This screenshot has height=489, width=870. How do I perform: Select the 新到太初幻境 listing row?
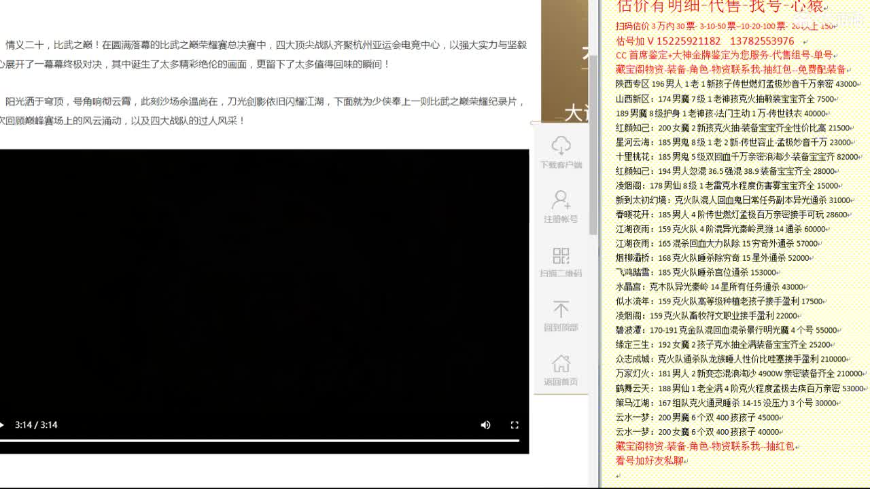[x=733, y=200]
